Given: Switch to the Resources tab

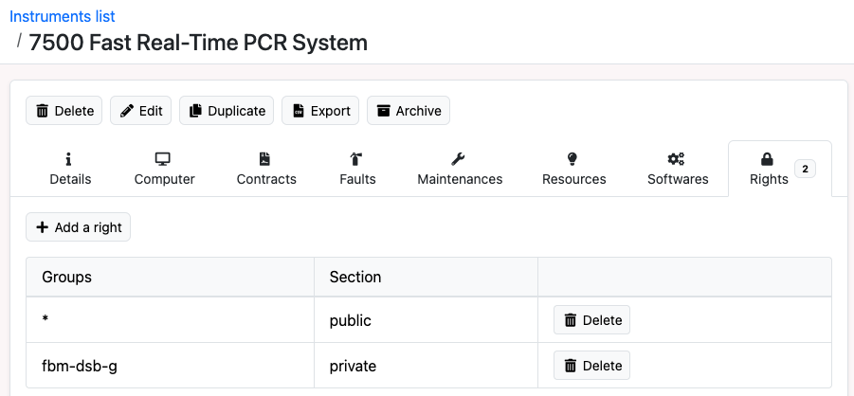Looking at the screenshot, I should point(574,169).
